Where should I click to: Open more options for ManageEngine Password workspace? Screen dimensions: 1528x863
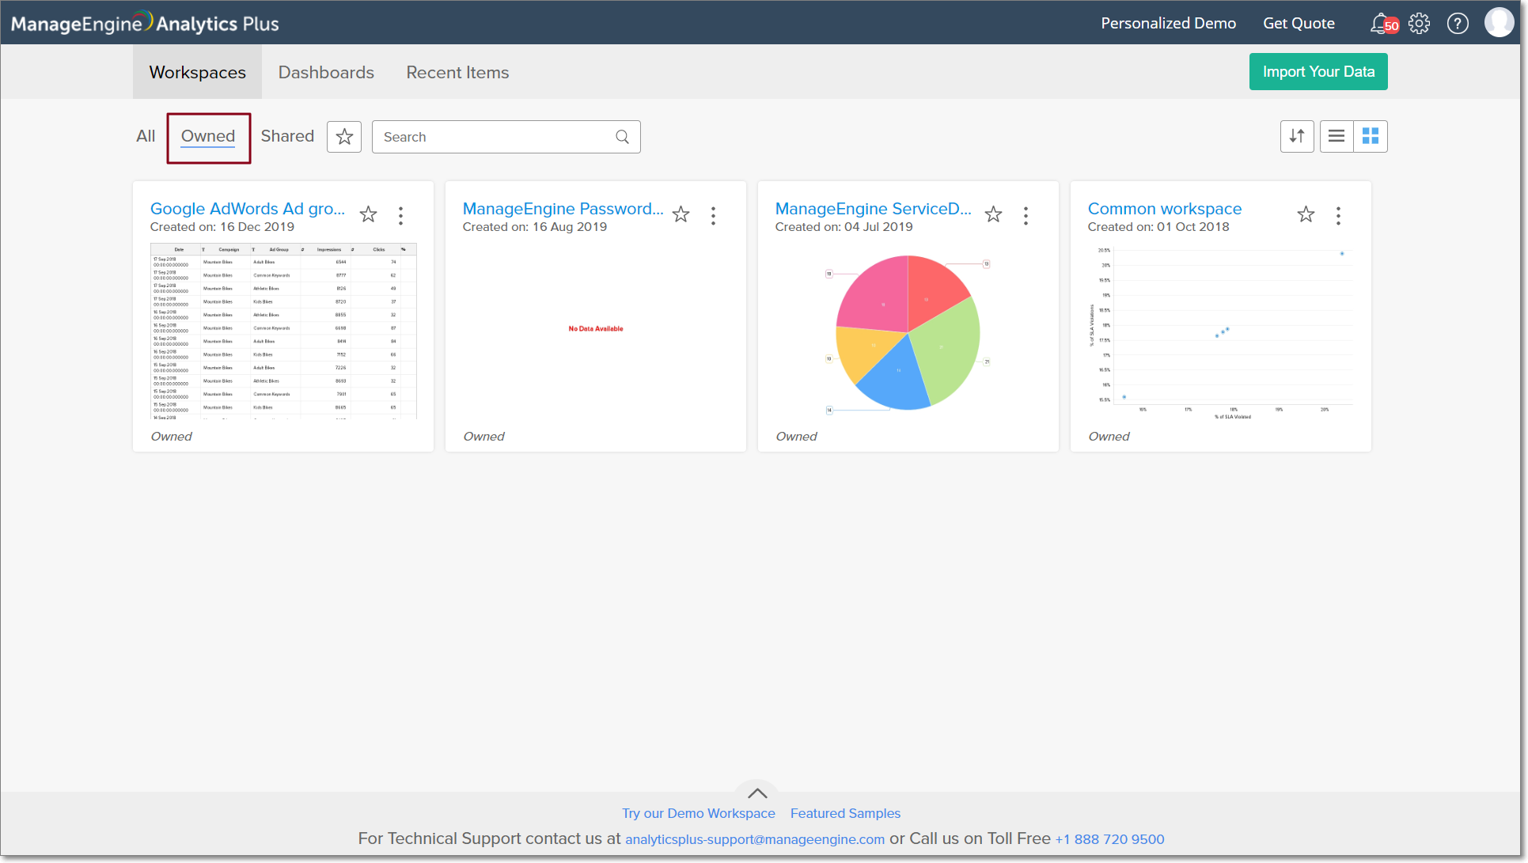[713, 216]
